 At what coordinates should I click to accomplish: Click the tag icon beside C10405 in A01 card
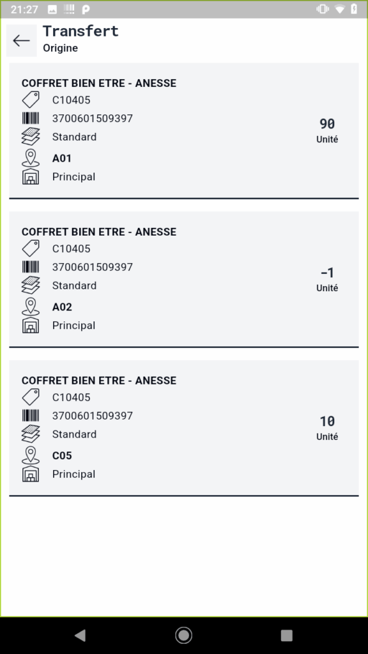[x=31, y=100]
